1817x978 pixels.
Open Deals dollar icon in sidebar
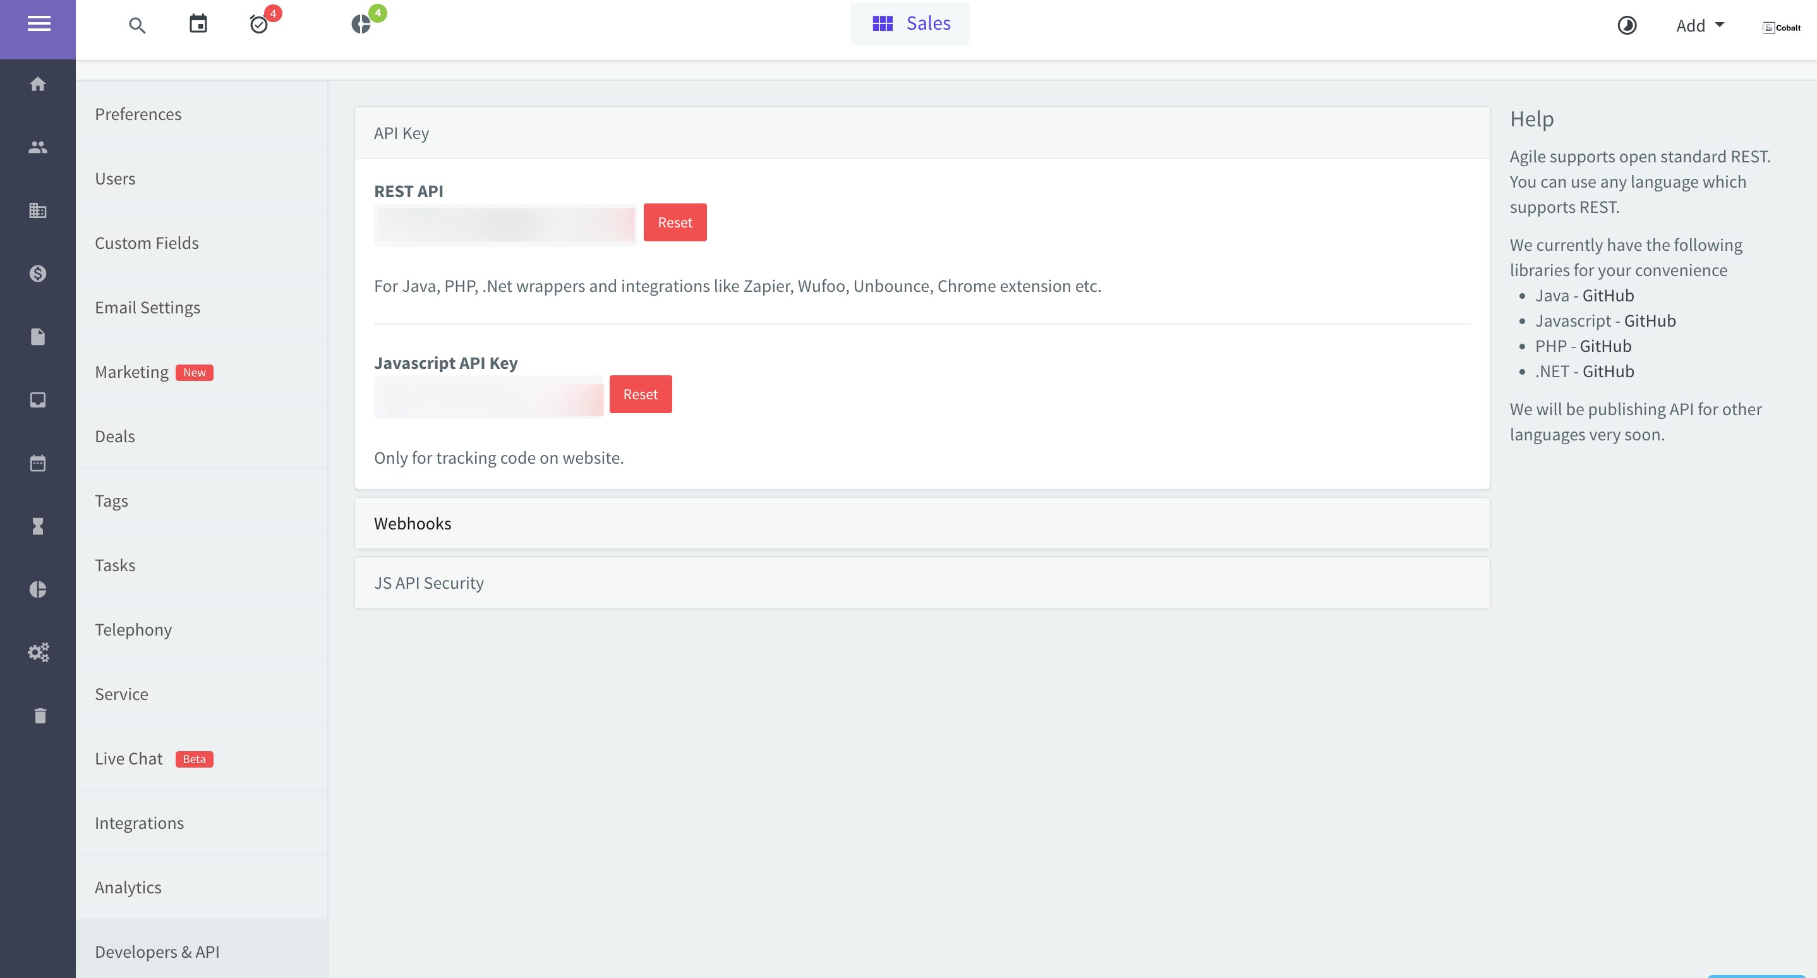point(38,274)
